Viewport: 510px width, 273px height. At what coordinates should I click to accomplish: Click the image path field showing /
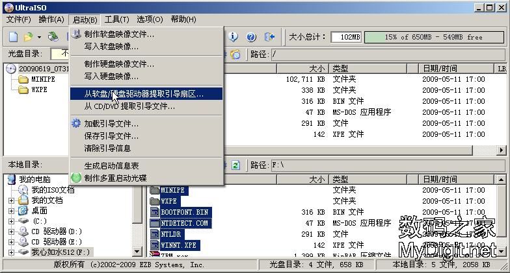pyautogui.click(x=388, y=54)
